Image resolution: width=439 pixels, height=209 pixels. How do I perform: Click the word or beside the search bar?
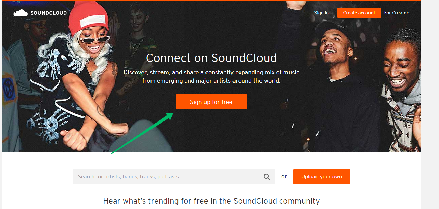pyautogui.click(x=284, y=177)
